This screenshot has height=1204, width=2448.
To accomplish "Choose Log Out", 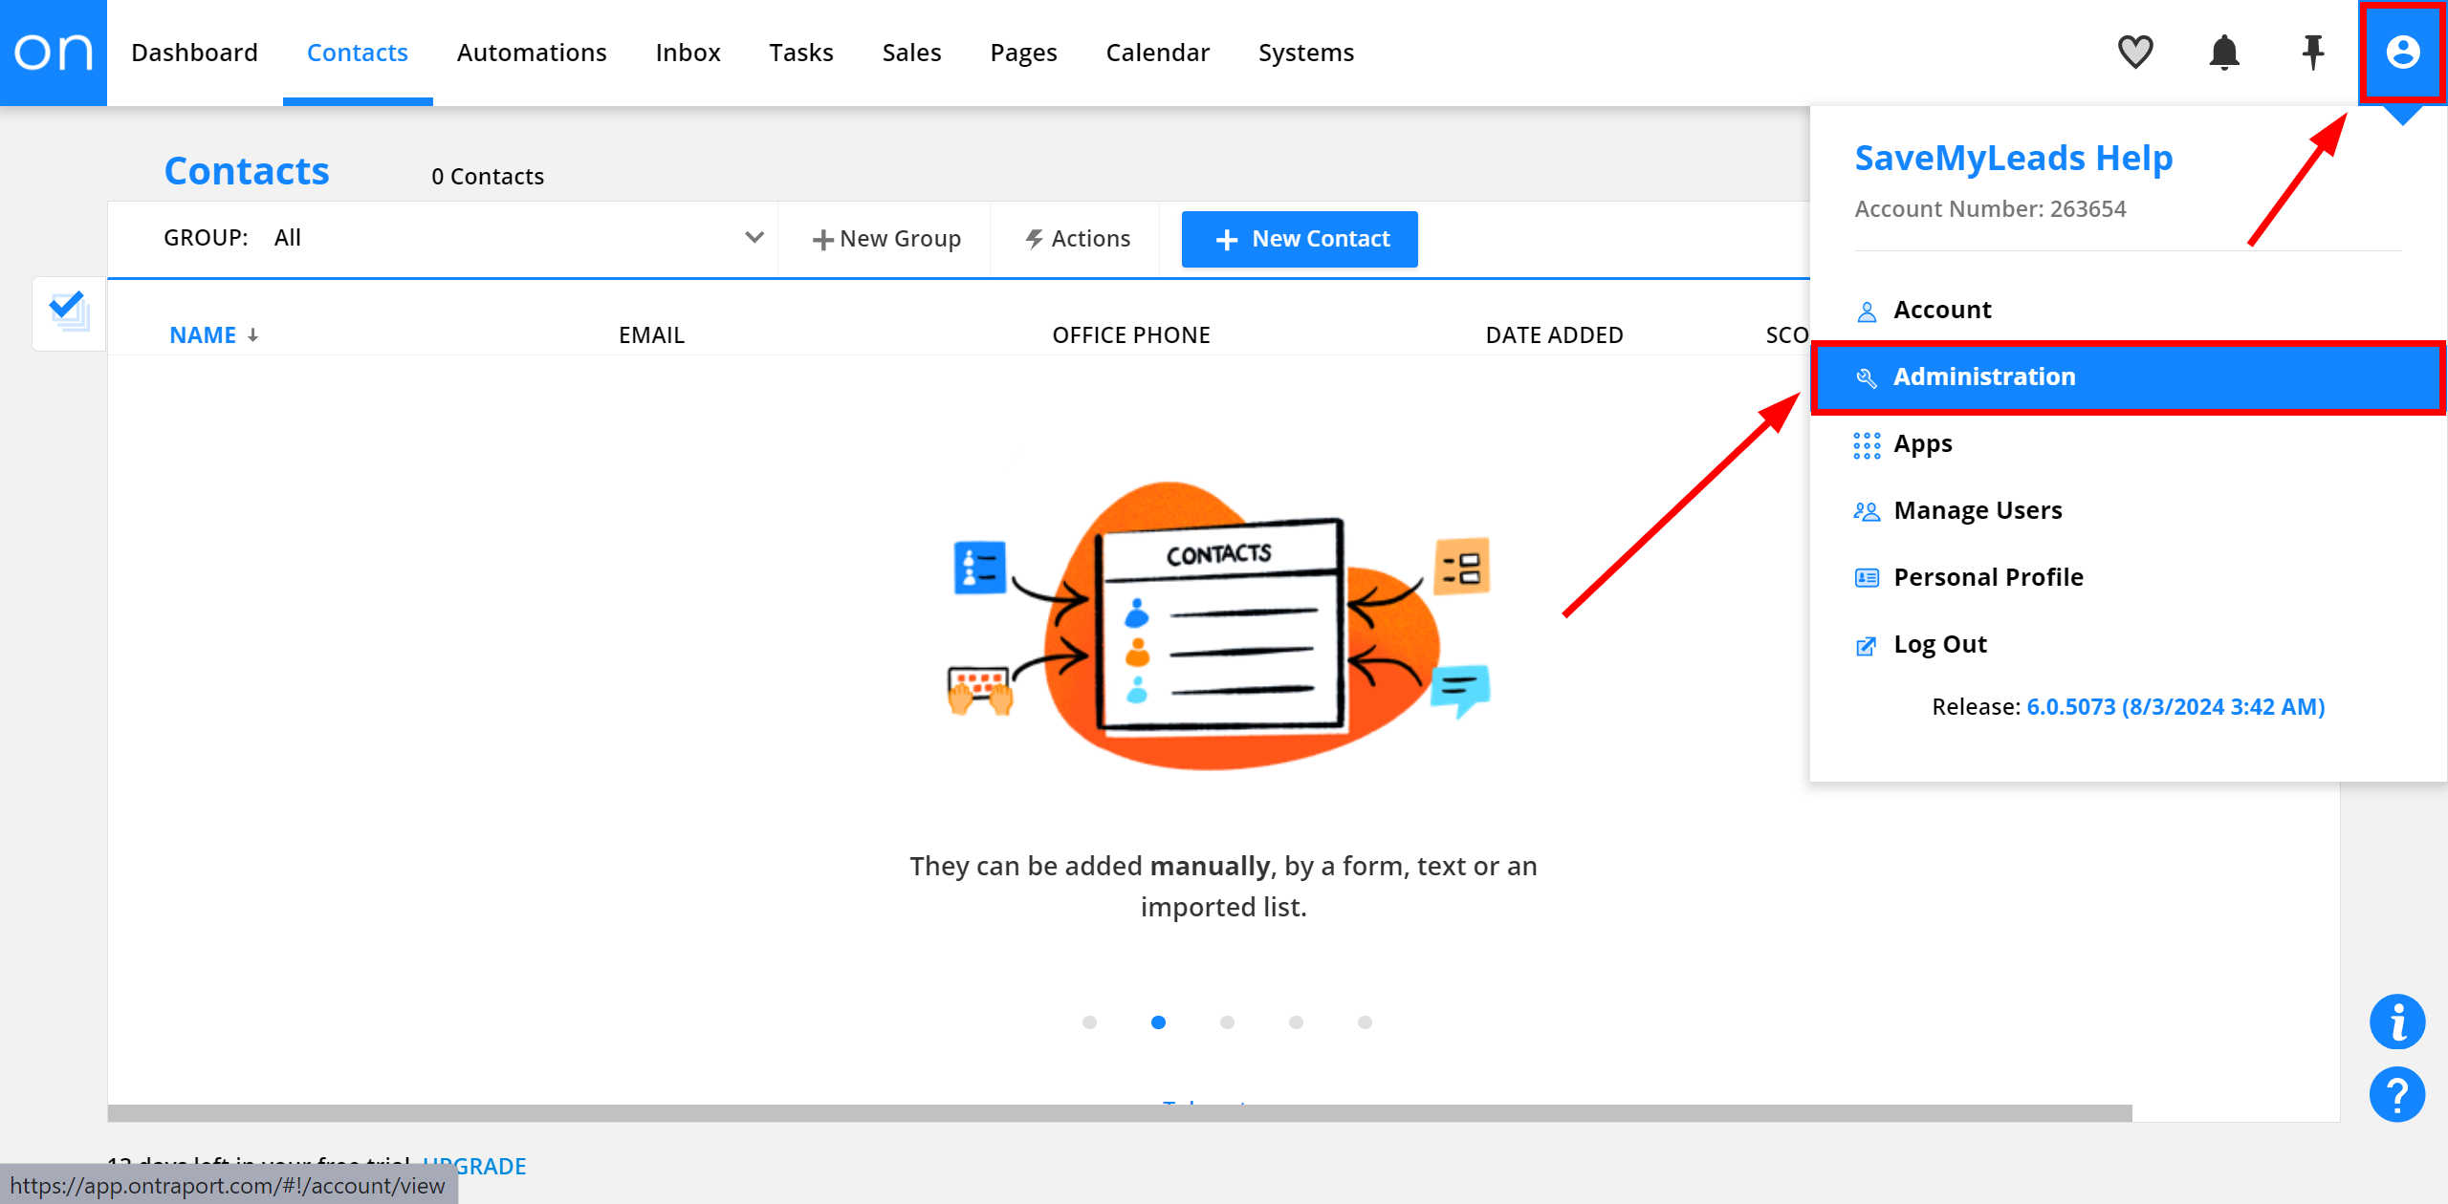I will pyautogui.click(x=2128, y=644).
